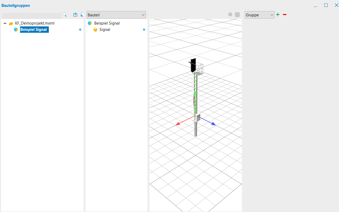Click the green plus add group icon
Viewport: 339px width, 212px height.
278,15
